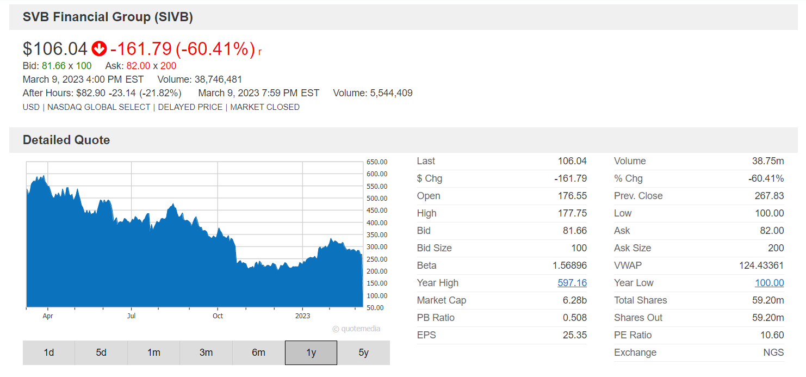Click the SVB Financial Group (SIVB) heading

coord(108,17)
